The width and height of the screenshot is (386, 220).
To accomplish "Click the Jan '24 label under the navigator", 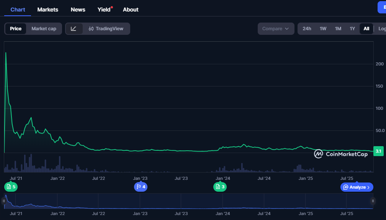I will 223,213.
